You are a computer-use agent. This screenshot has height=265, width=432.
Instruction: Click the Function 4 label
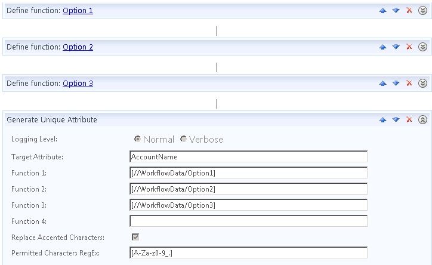tap(29, 221)
